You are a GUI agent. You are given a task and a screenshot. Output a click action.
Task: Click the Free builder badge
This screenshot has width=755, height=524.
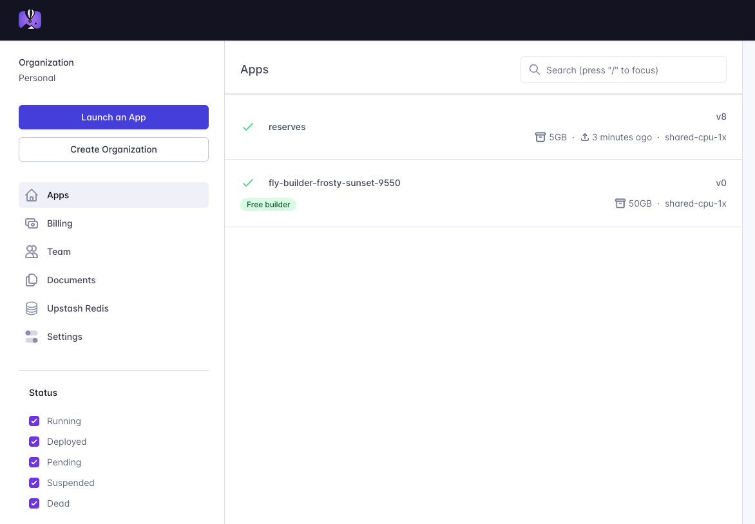point(268,204)
